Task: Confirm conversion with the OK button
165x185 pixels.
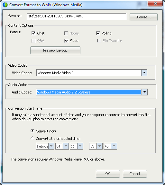Action: coord(108,174)
